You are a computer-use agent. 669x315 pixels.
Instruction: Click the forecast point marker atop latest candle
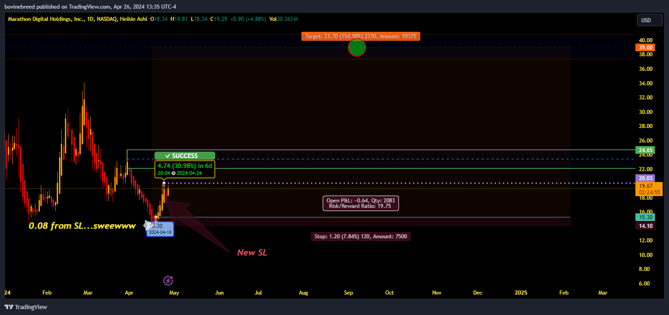(x=164, y=184)
